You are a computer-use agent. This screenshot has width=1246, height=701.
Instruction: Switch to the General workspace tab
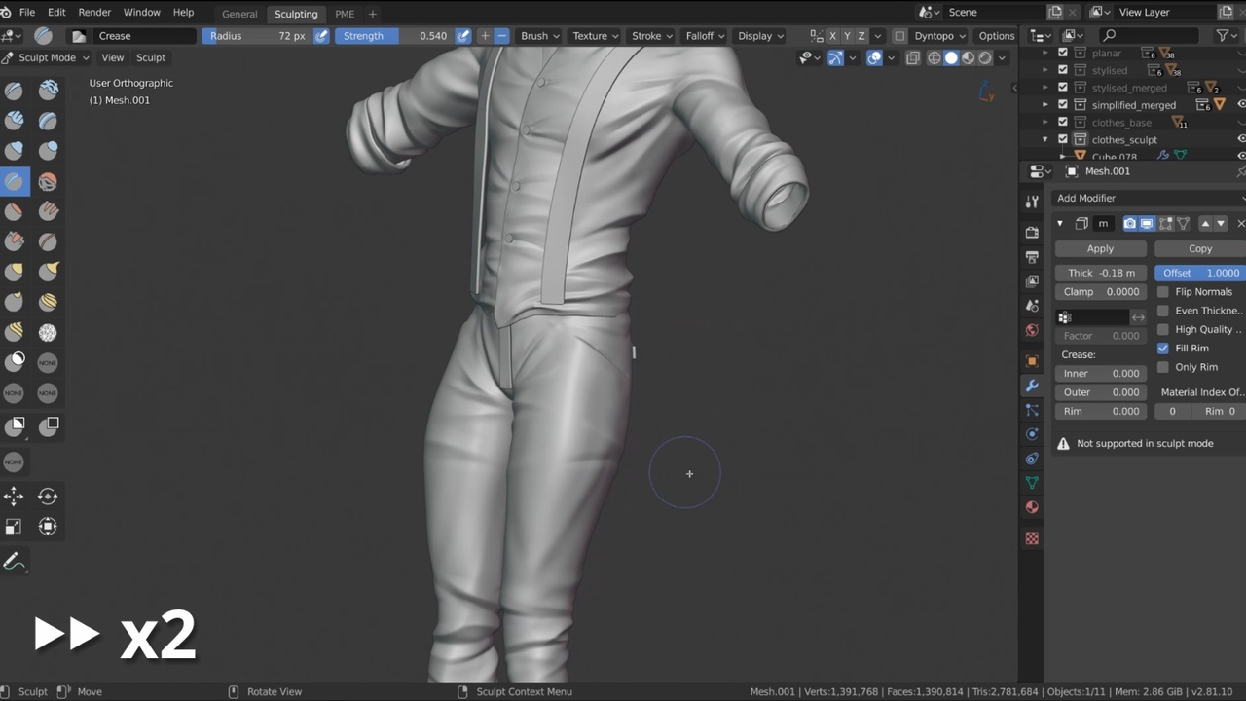point(239,14)
